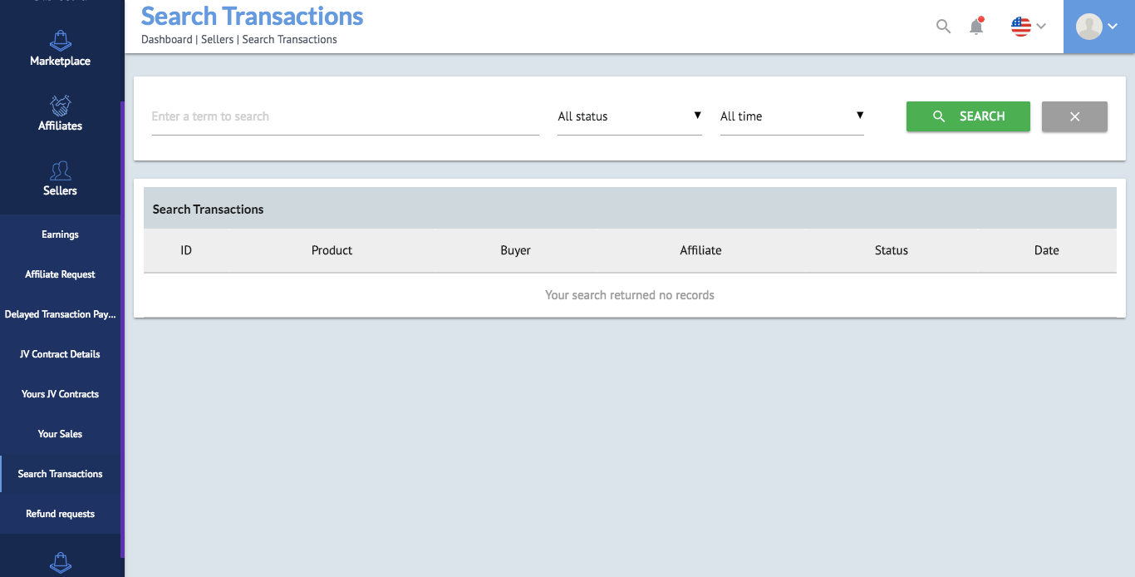Viewport: 1135px width, 577px height.
Task: Click the Sellers people icon
Action: [60, 170]
